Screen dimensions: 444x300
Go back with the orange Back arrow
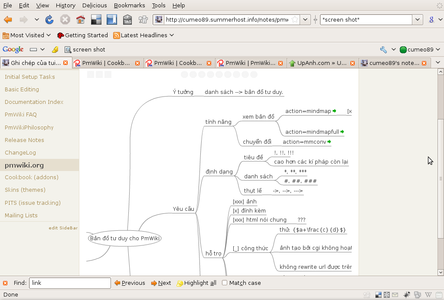[8, 19]
